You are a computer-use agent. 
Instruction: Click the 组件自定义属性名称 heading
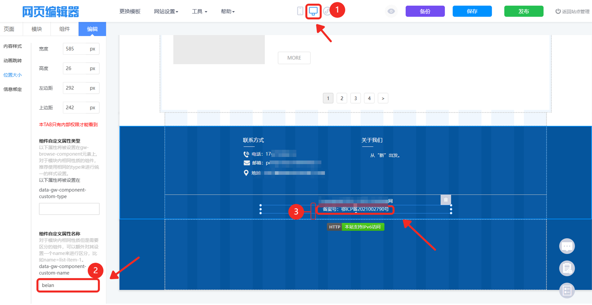(x=60, y=234)
